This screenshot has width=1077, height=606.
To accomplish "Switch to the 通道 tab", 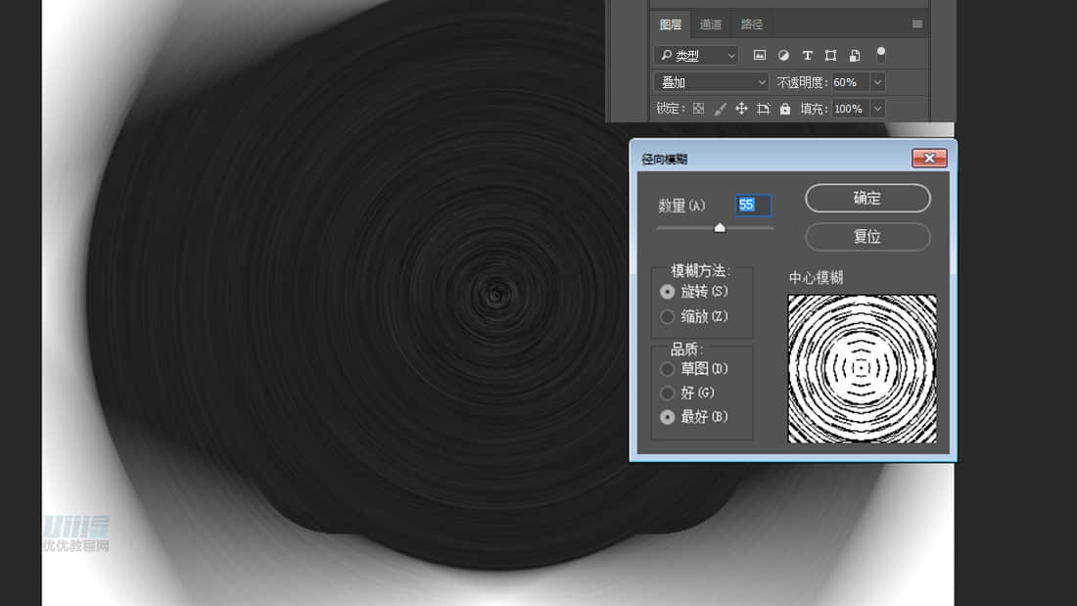I will pos(710,24).
